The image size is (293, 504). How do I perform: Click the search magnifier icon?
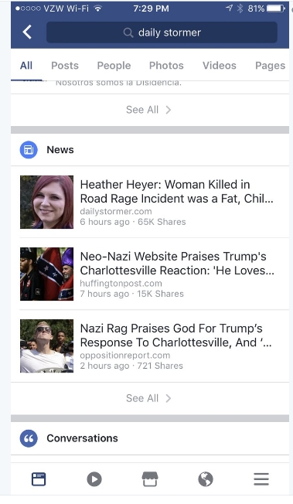tap(128, 32)
